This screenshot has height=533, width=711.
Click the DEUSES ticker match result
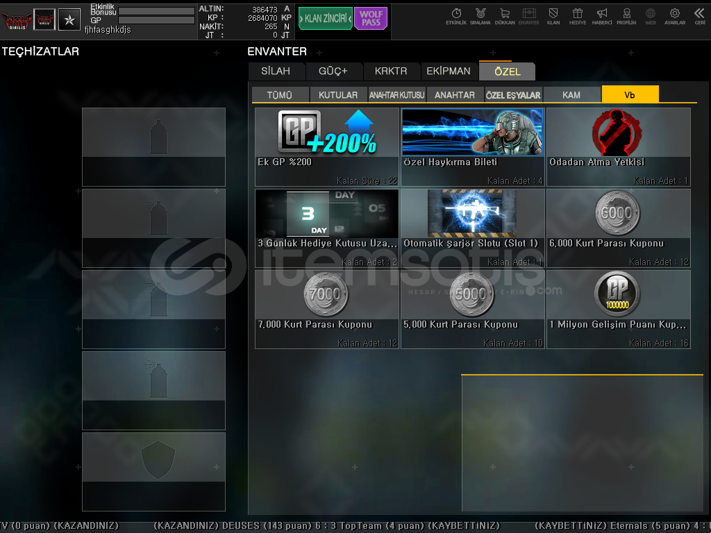coord(326,525)
